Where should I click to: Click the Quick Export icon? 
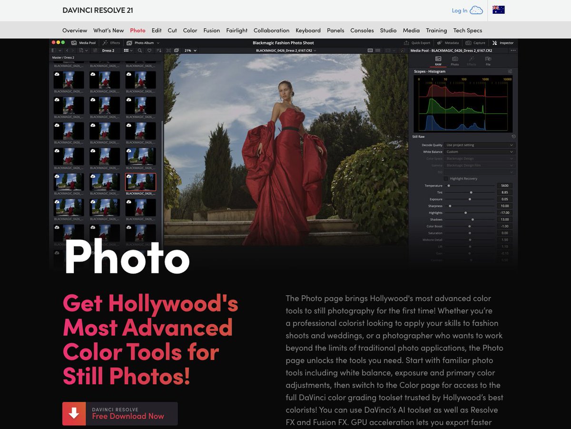406,43
